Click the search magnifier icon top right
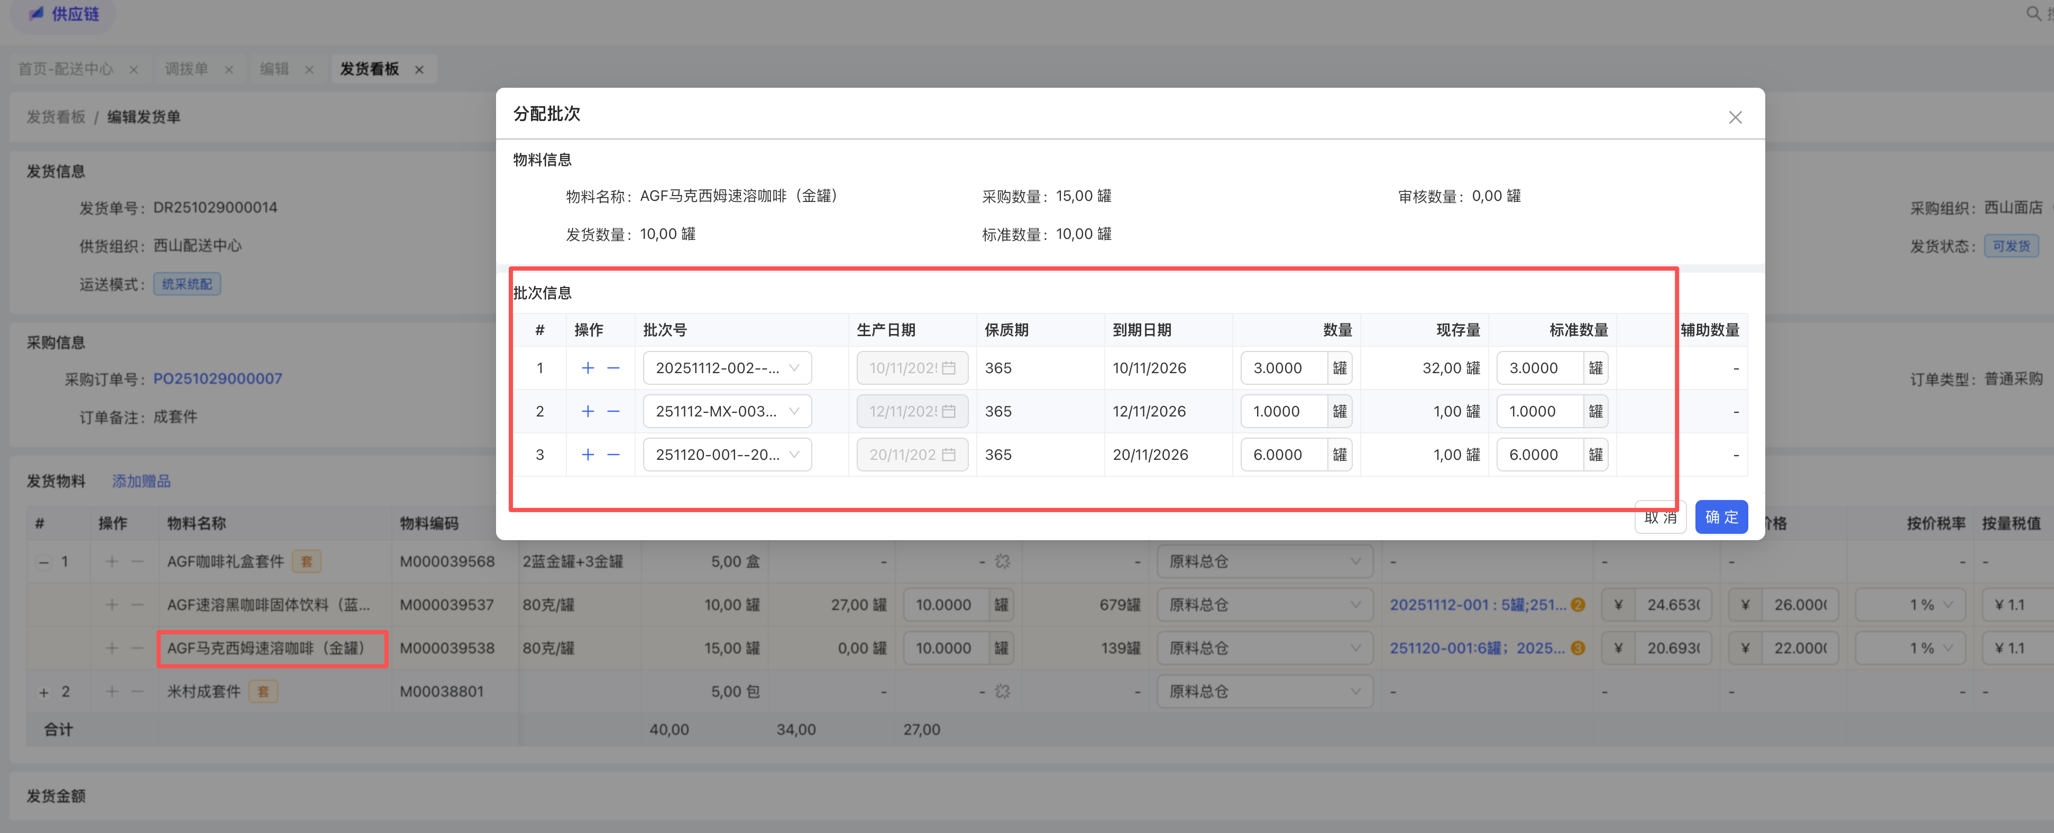Screen dimensions: 2054x833 pyautogui.click(x=2033, y=13)
